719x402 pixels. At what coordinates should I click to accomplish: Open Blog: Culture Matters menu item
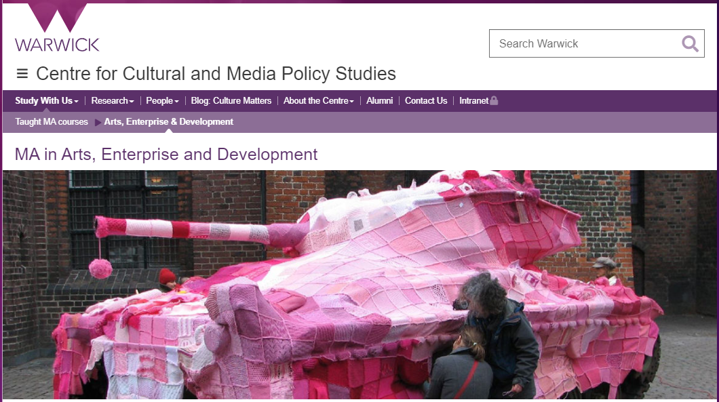[231, 101]
